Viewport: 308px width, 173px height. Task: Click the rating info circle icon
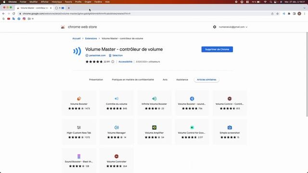[x=113, y=62]
